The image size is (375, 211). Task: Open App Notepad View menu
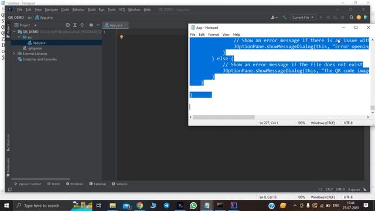[x=226, y=35]
